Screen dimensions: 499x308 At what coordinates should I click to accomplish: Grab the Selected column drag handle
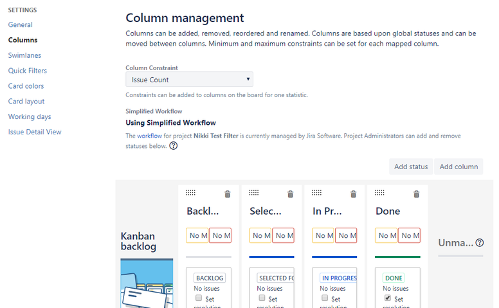tap(253, 192)
